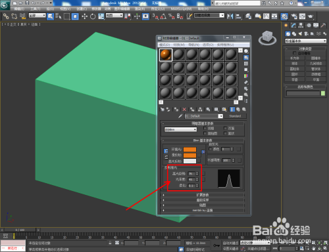Click the Diffuse orange color swatch
This screenshot has width=329, height=252.
(190, 156)
